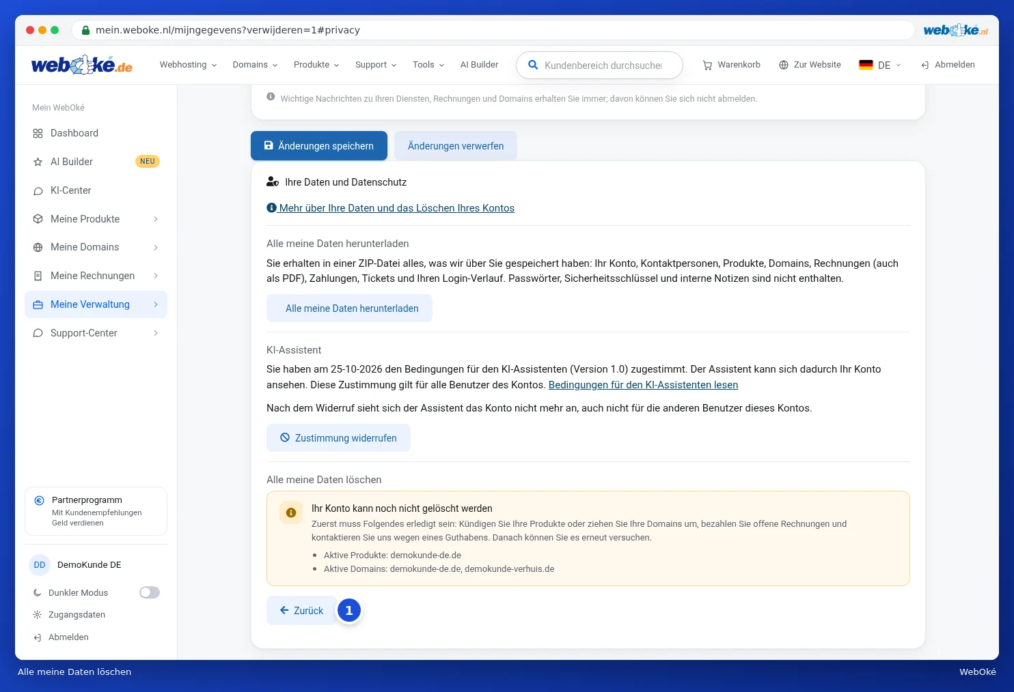This screenshot has width=1014, height=692.
Task: Open the Produkte dropdown menu
Action: click(316, 65)
